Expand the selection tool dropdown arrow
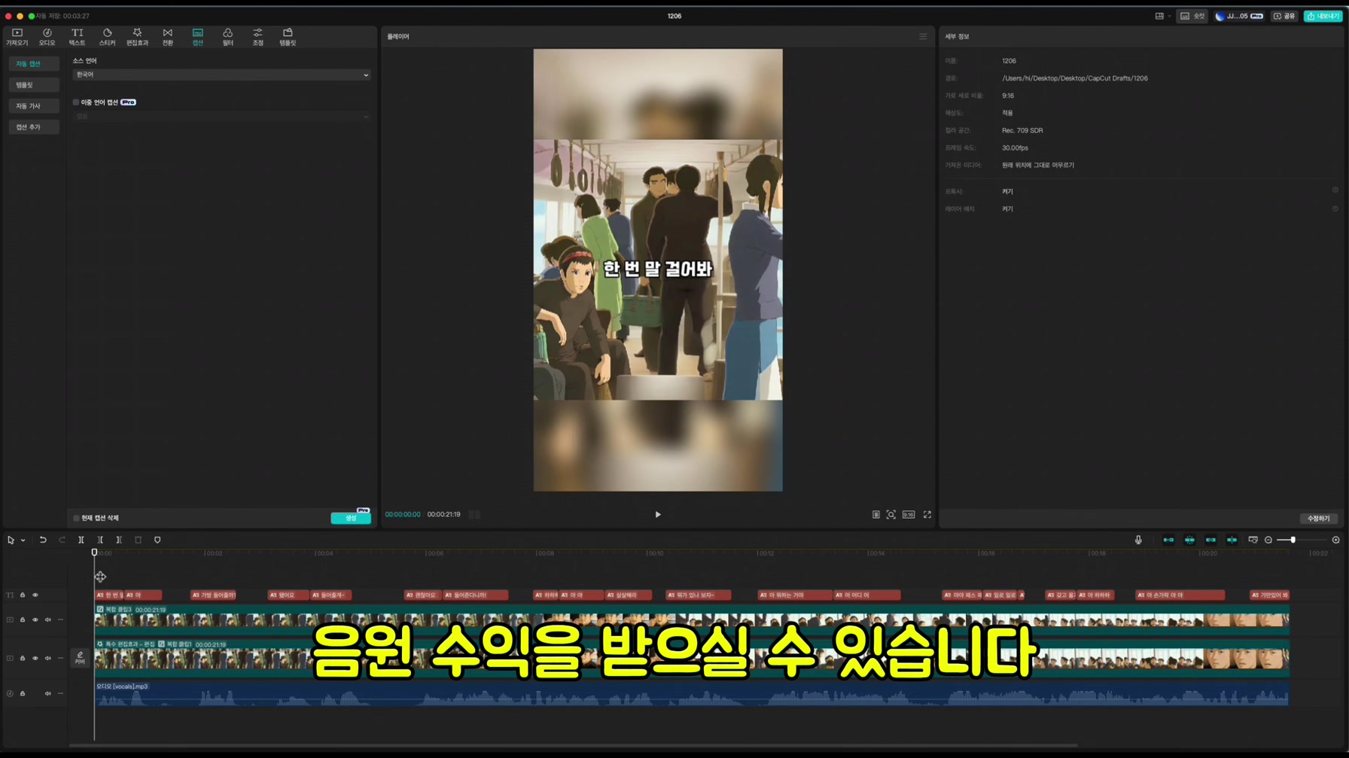 tap(23, 540)
